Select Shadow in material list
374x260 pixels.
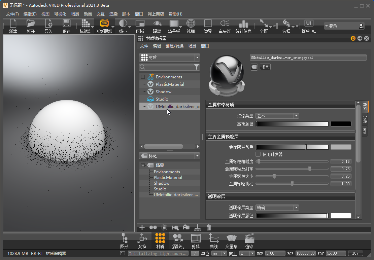click(x=163, y=91)
